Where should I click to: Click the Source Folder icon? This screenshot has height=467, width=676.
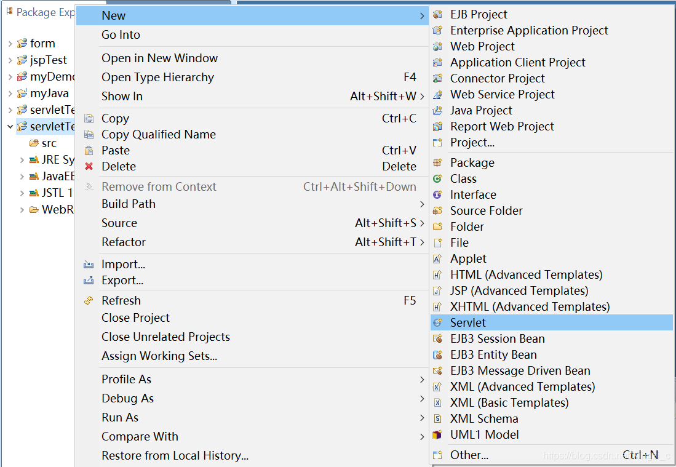coord(437,210)
